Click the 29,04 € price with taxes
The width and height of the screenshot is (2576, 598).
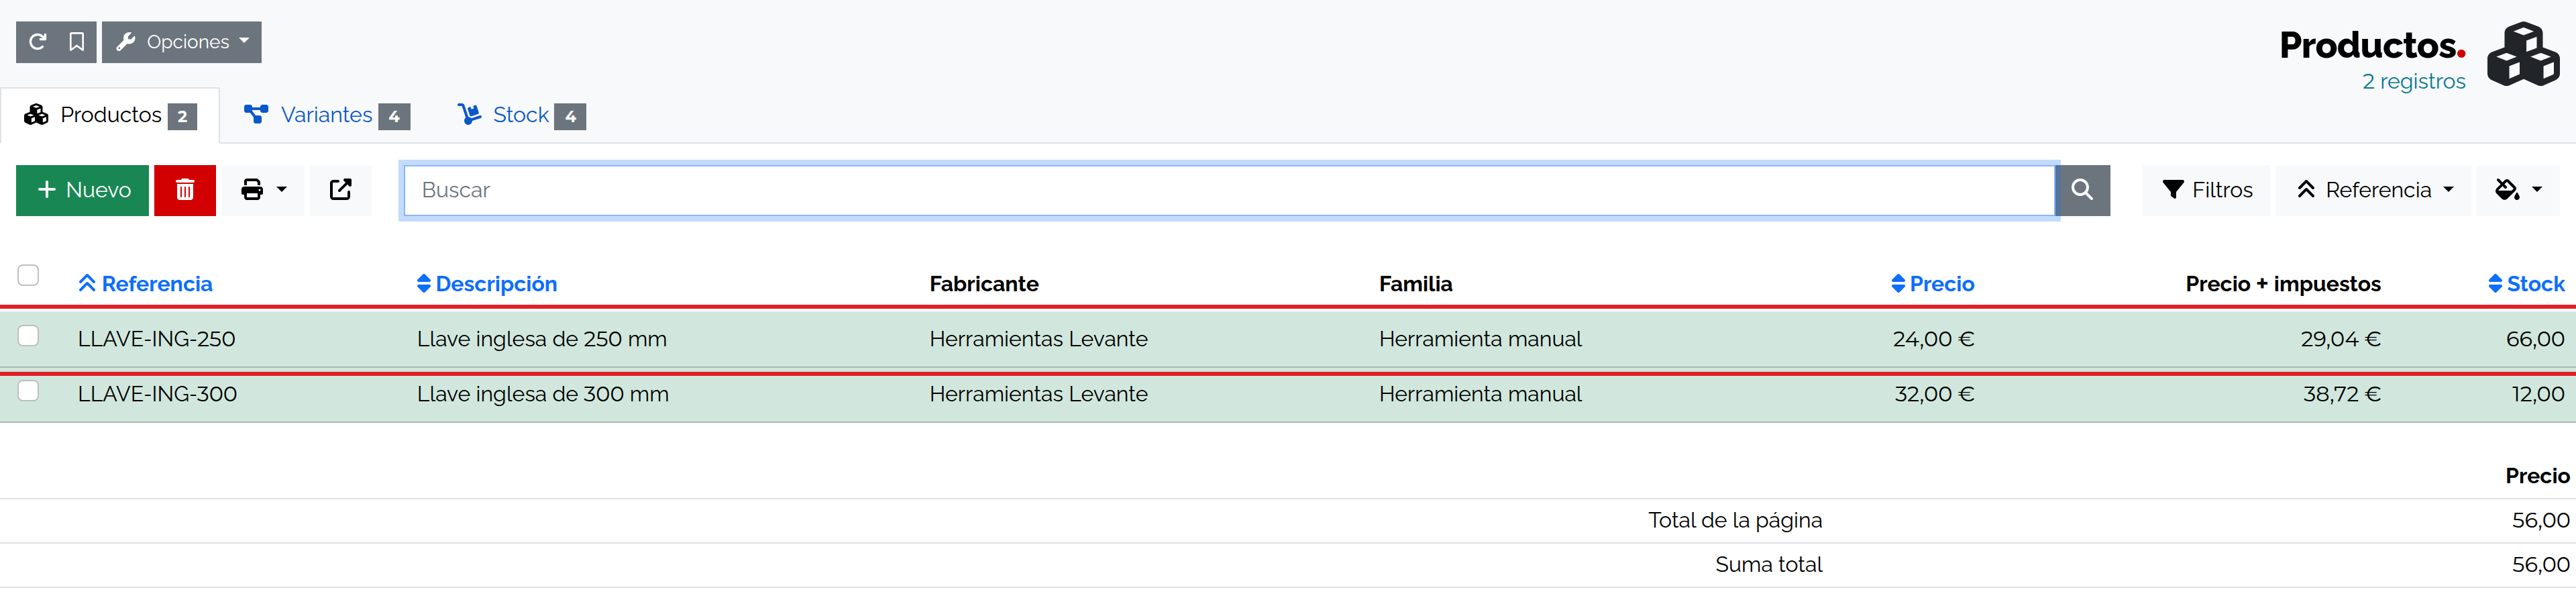tap(2340, 339)
